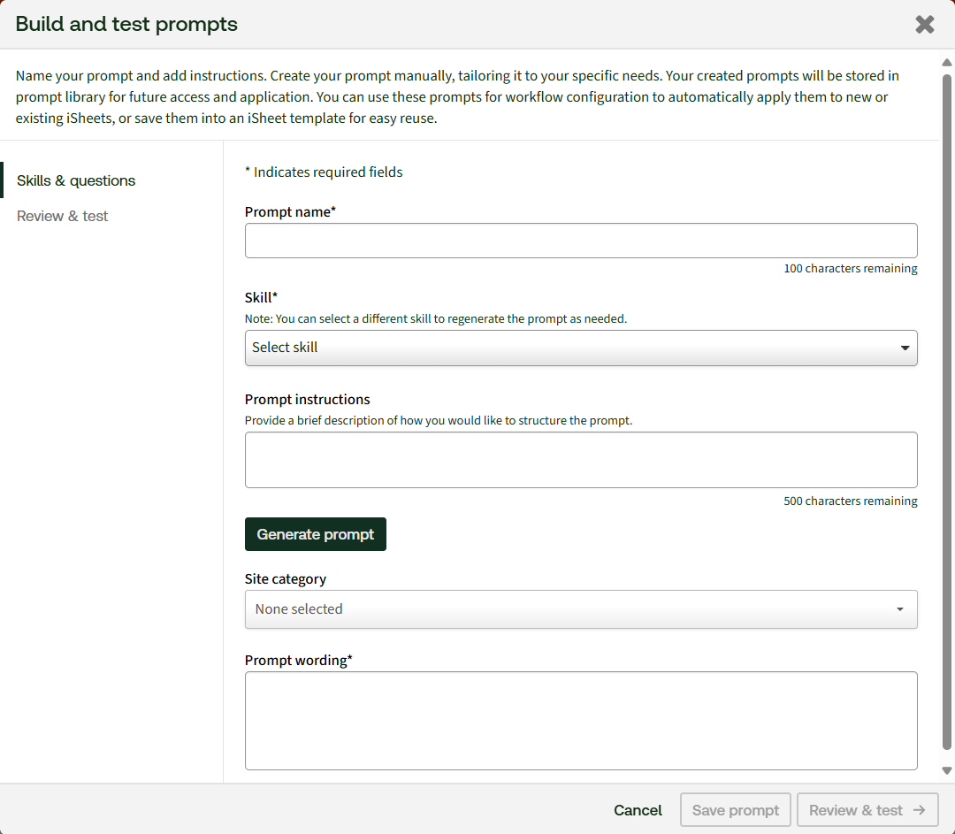Open the Review & test sidebar step
Viewport: 955px width, 834px height.
pos(63,216)
